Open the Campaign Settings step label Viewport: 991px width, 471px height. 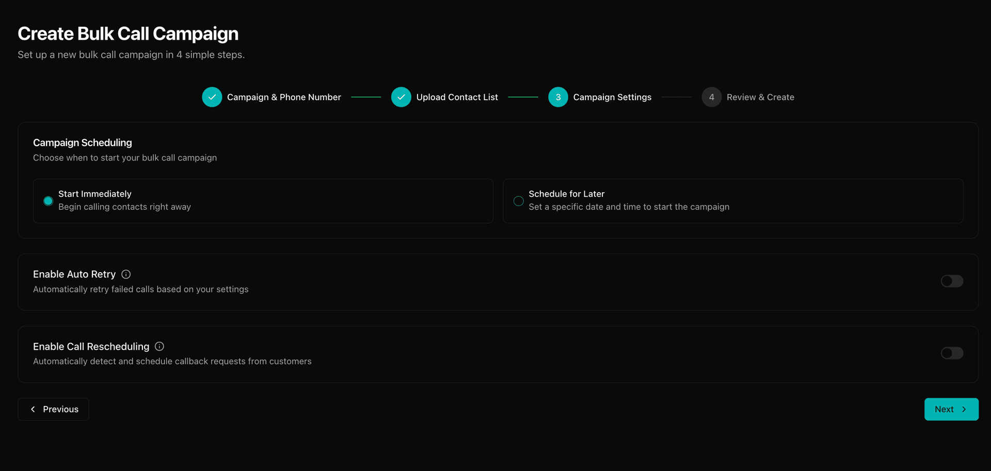point(612,97)
